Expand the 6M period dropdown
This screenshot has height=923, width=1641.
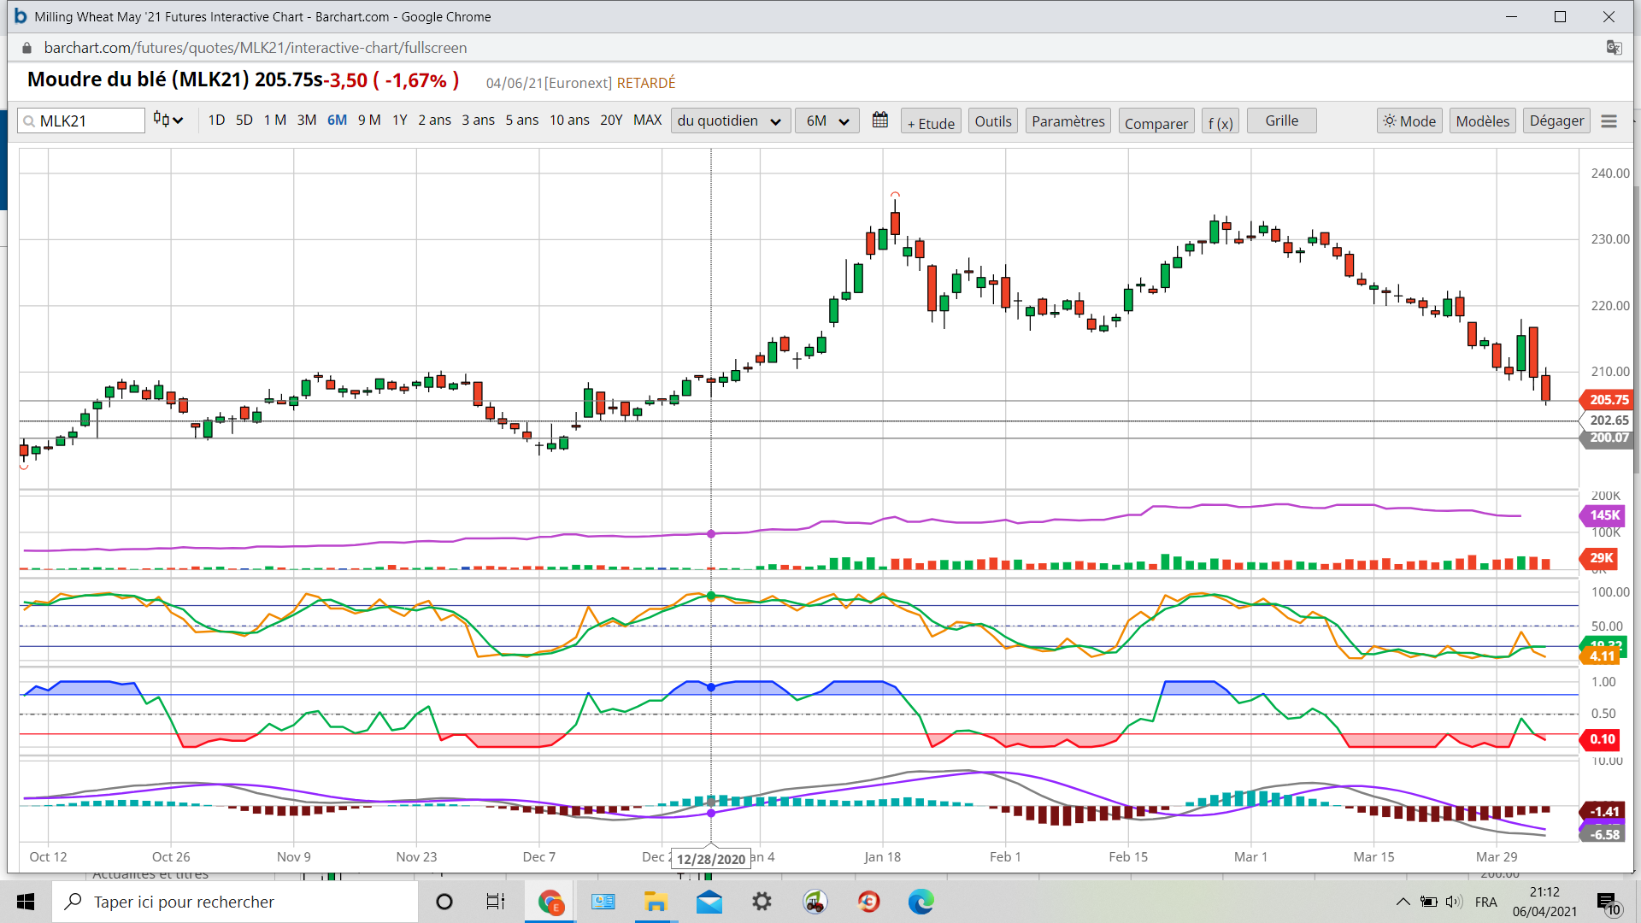click(x=826, y=121)
